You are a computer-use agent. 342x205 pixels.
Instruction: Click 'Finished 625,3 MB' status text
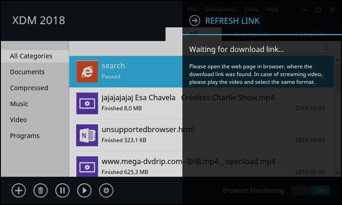point(125,172)
